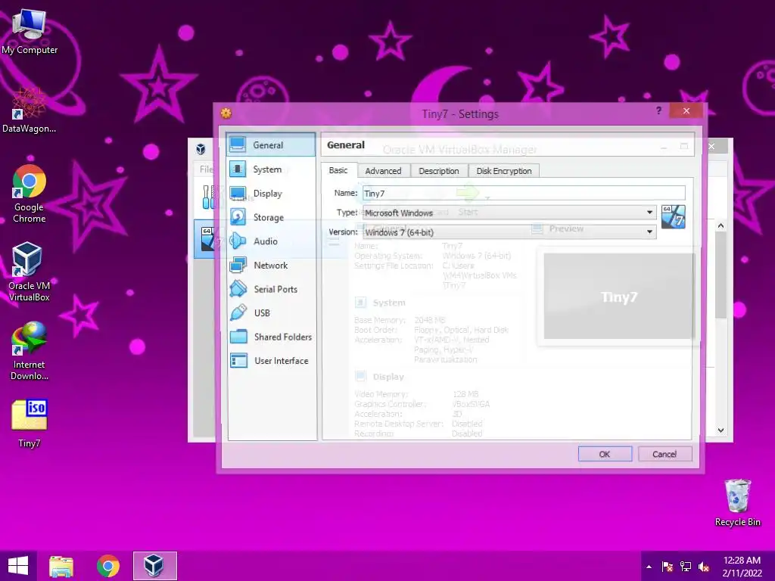
Task: Open Internet Download Manager desktop shortcut
Action: (x=30, y=351)
